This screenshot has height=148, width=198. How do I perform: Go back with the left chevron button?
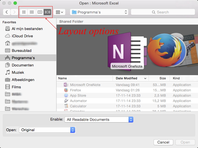point(7,12)
